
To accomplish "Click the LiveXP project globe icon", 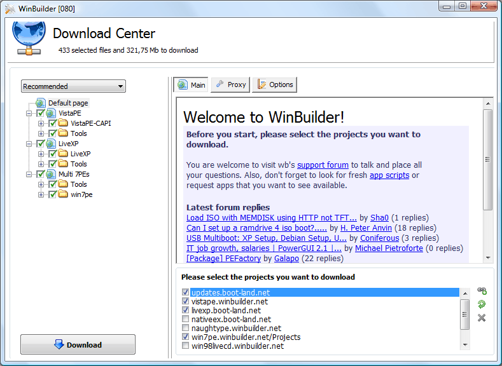I will [x=51, y=144].
